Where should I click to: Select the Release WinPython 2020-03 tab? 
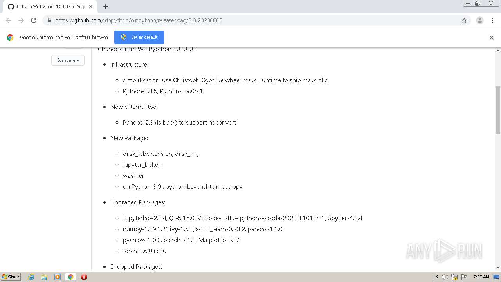pos(51,7)
